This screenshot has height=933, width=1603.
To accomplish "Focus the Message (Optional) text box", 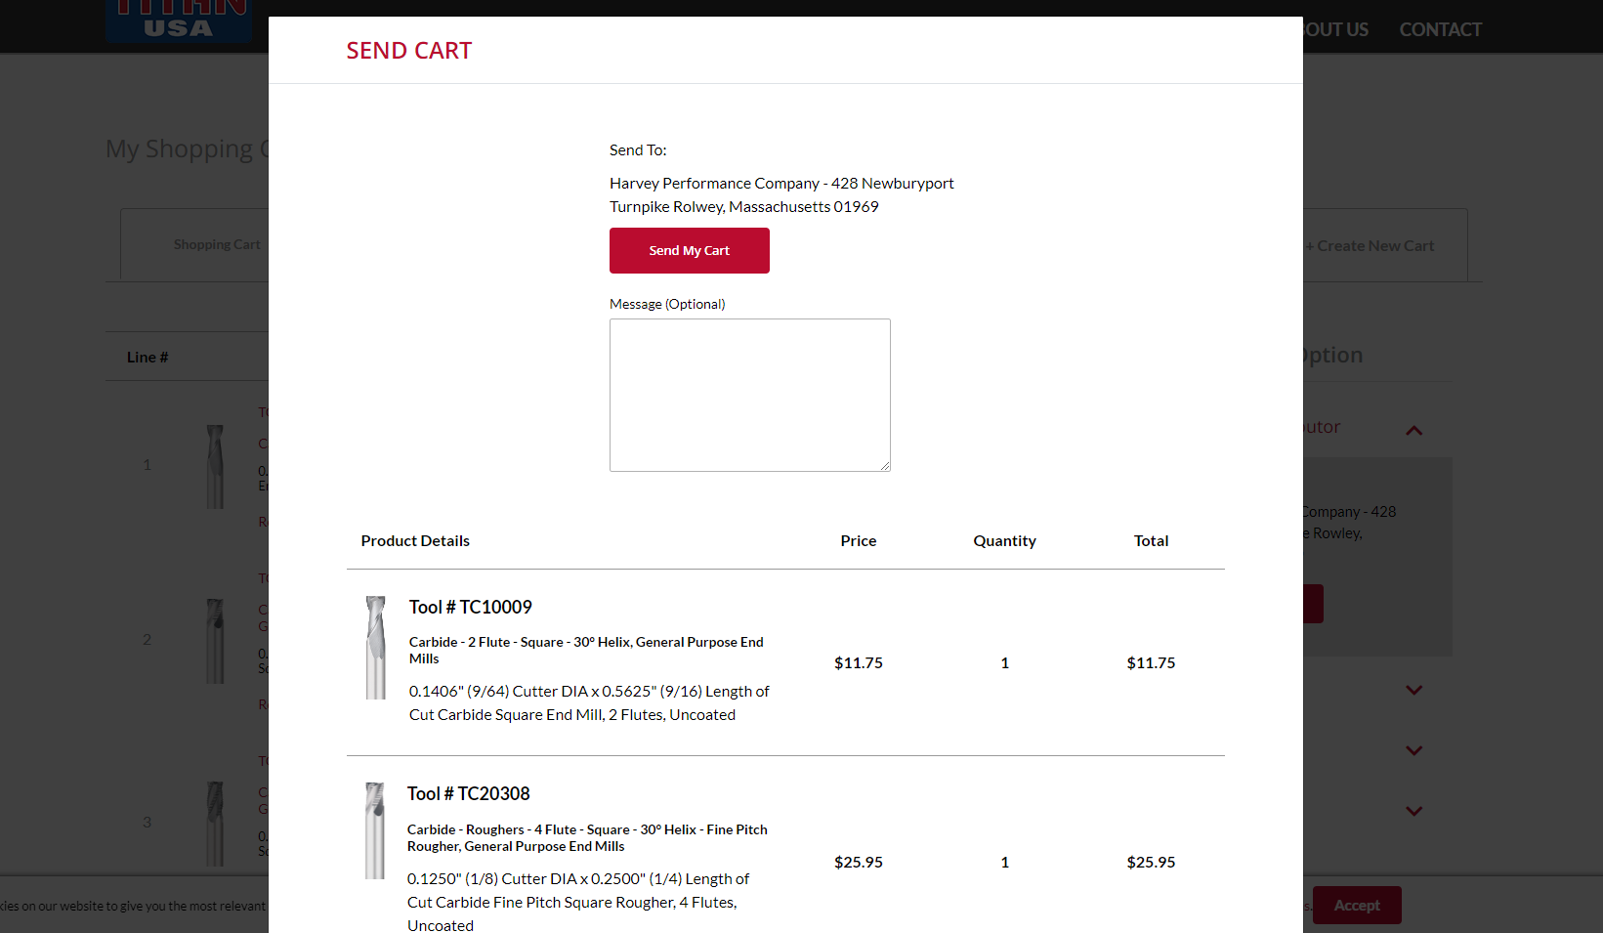I will (x=749, y=395).
